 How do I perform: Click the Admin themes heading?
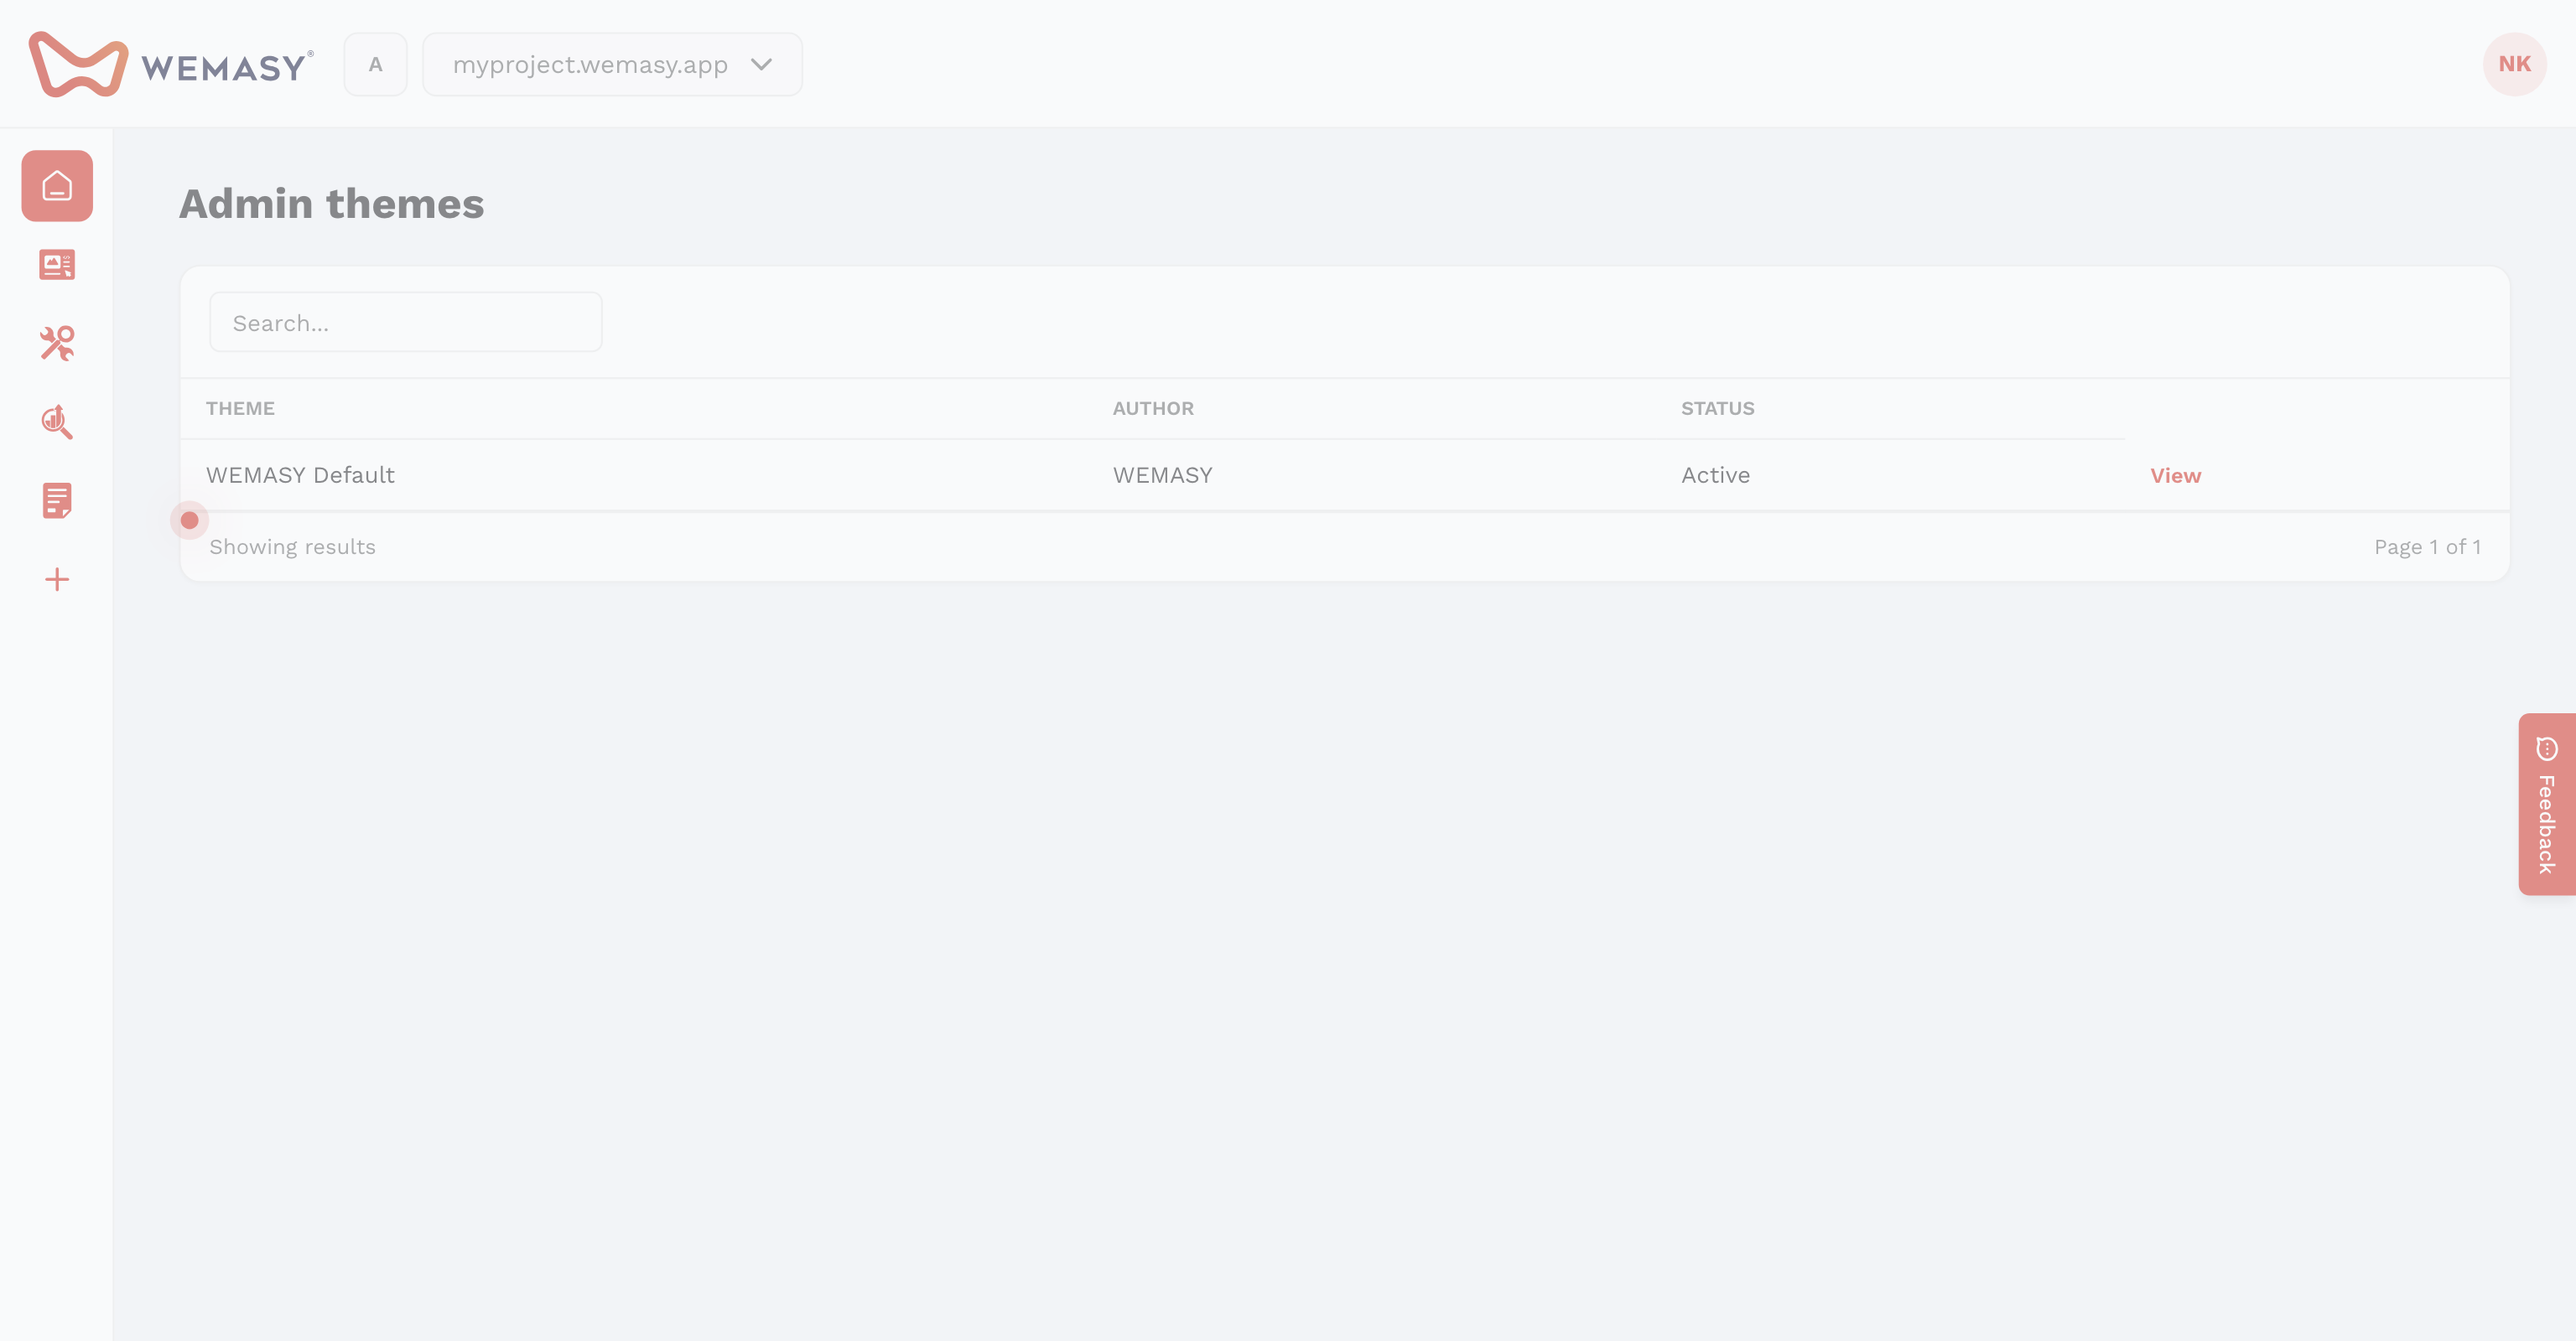click(x=331, y=203)
